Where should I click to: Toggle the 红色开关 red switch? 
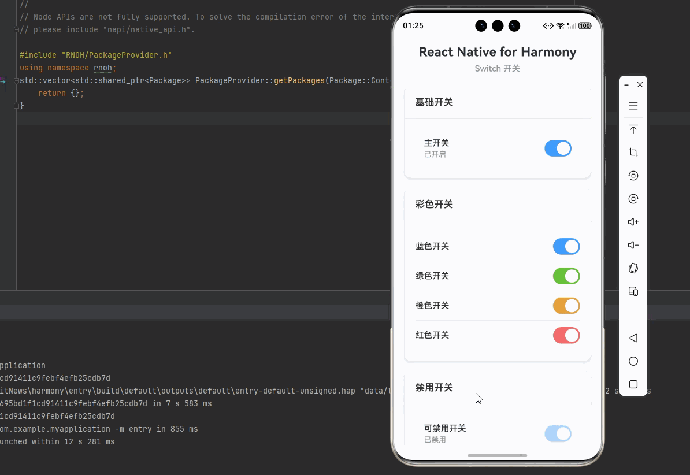tap(566, 336)
